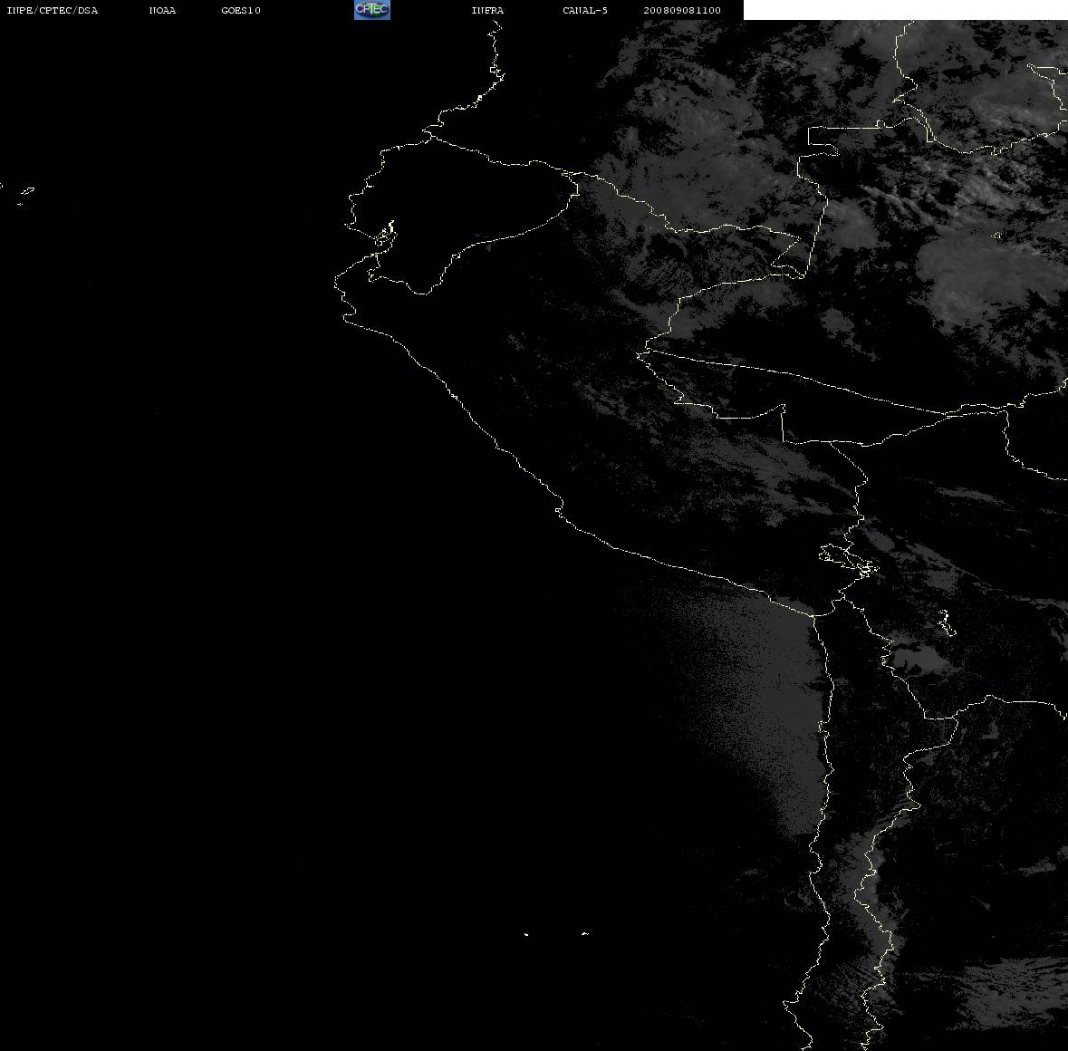Click the NOAA label in header
The height and width of the screenshot is (1051, 1068).
click(x=162, y=10)
